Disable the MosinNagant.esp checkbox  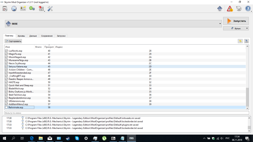pyautogui.click(x=6, y=57)
